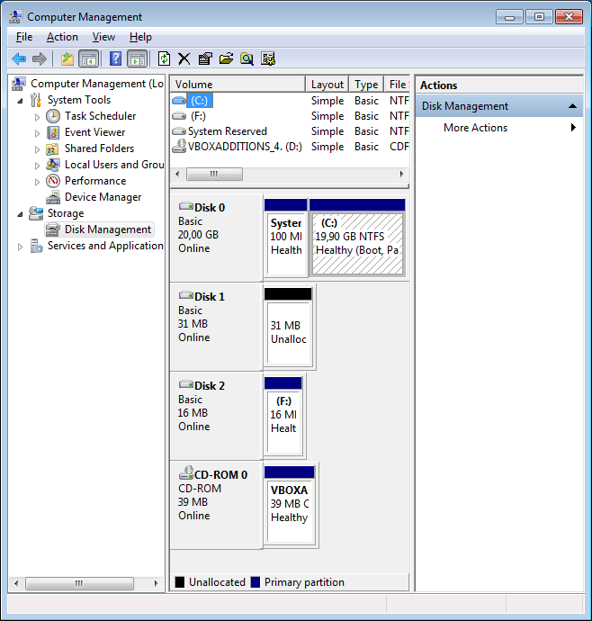Click the blue Help question-mark icon
The image size is (592, 621).
click(x=115, y=59)
